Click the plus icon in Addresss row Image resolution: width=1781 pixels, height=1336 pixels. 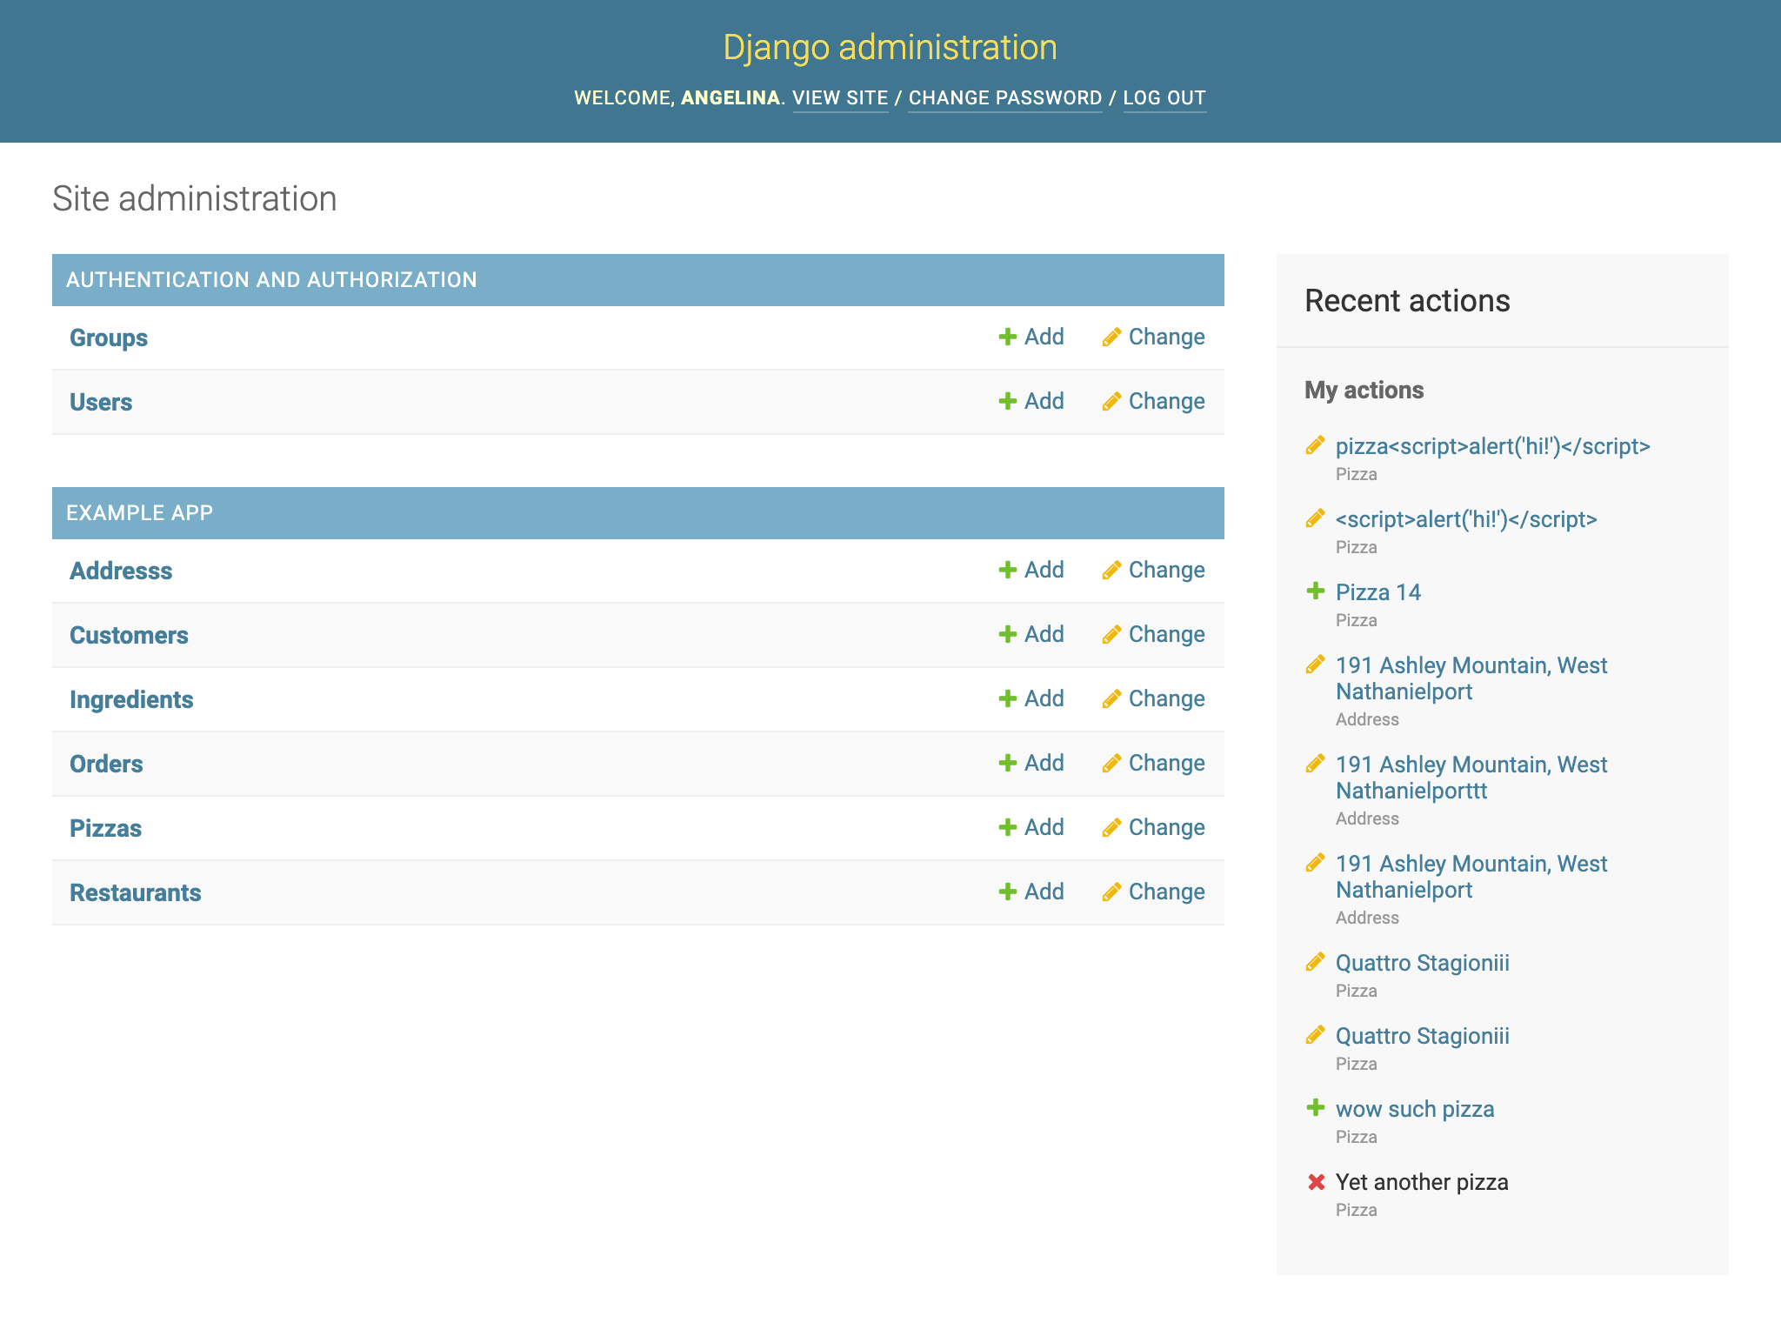[1007, 570]
